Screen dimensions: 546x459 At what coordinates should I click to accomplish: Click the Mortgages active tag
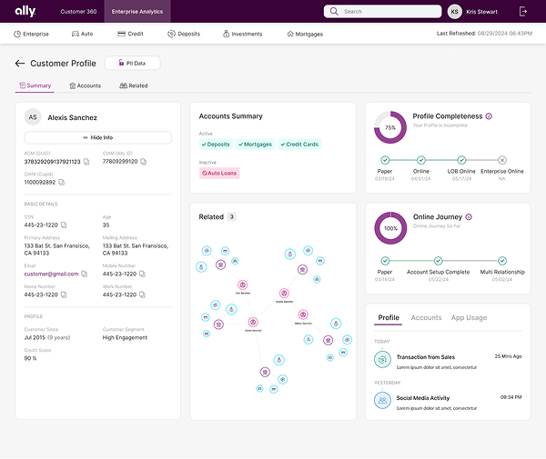(x=255, y=145)
